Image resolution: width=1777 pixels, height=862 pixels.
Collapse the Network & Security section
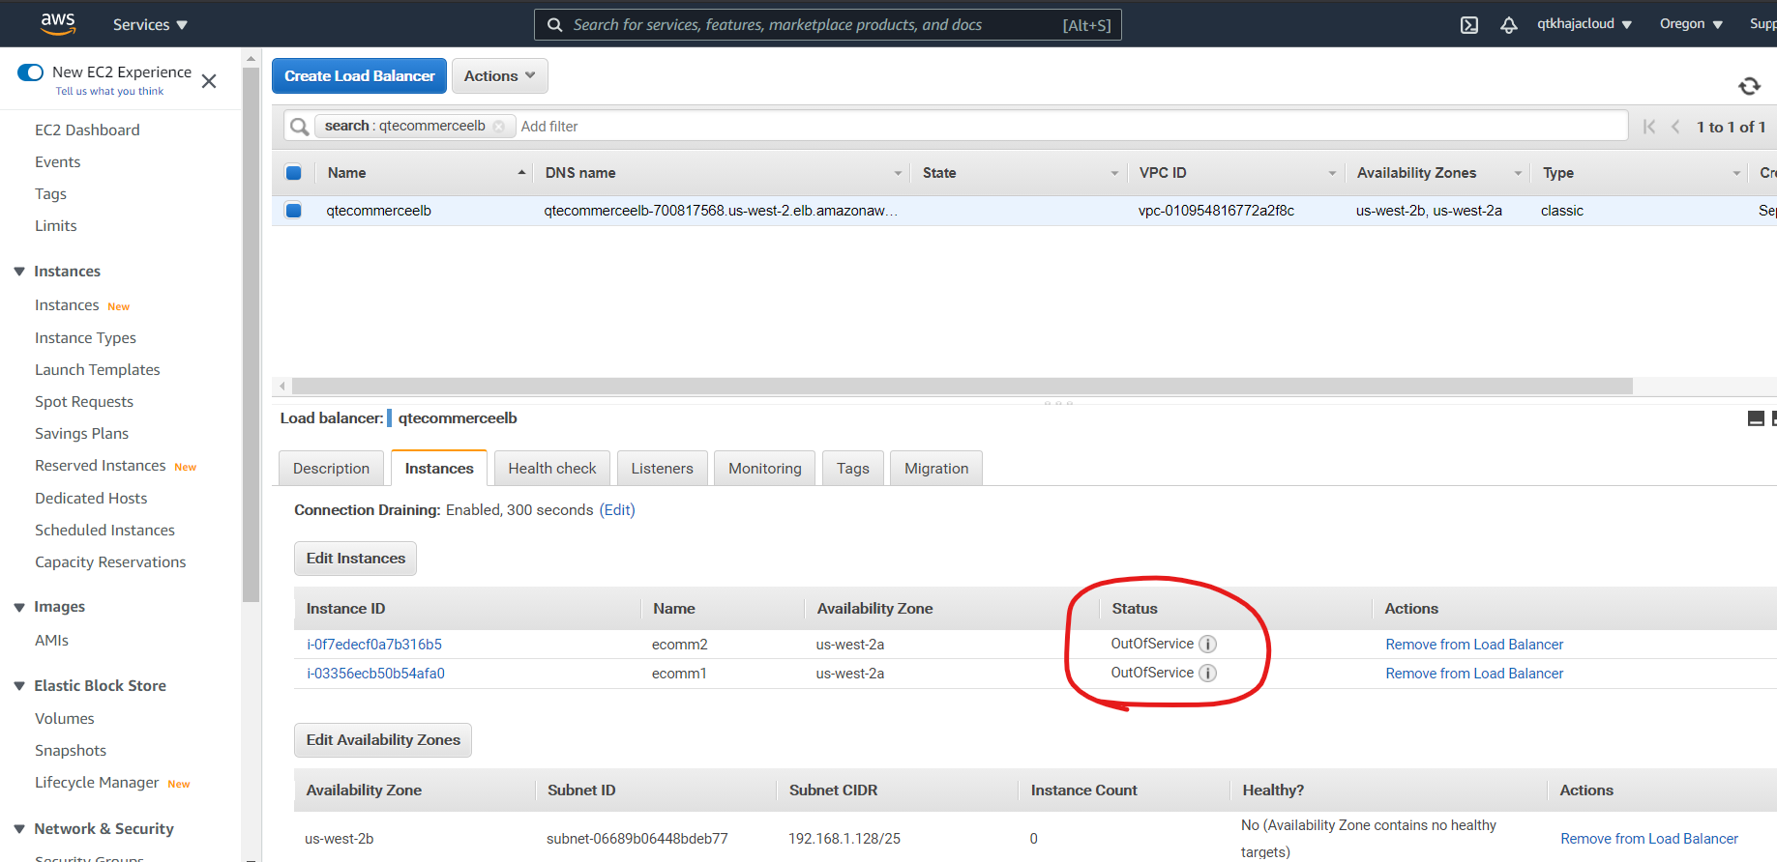pos(19,829)
